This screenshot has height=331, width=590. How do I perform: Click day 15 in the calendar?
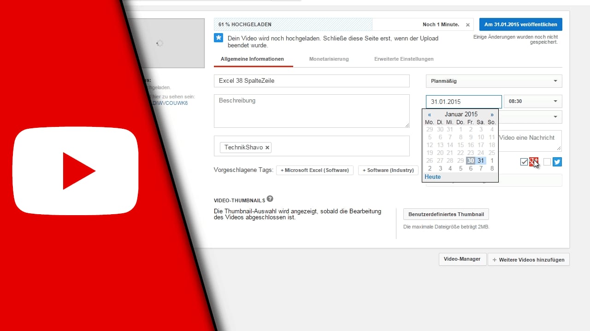point(460,145)
